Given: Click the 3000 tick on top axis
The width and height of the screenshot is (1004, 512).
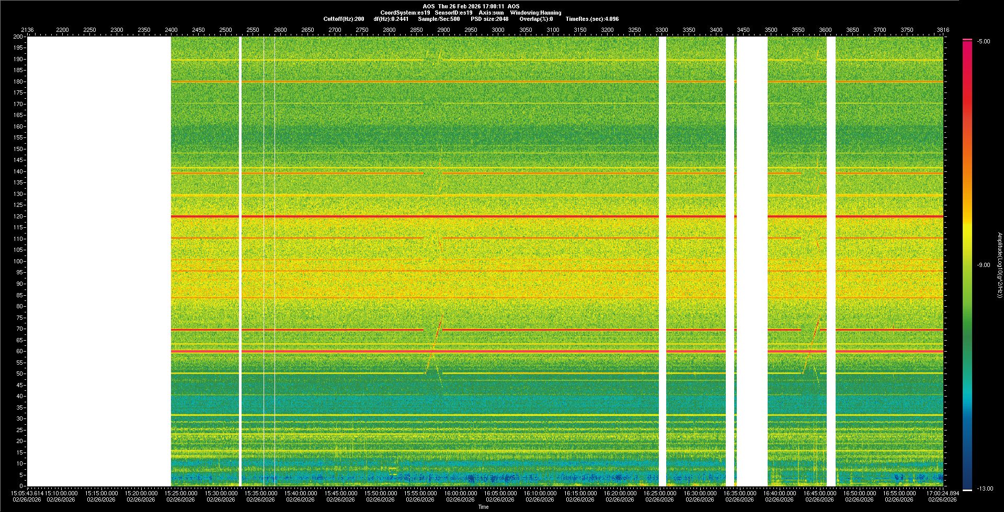Looking at the screenshot, I should point(498,30).
